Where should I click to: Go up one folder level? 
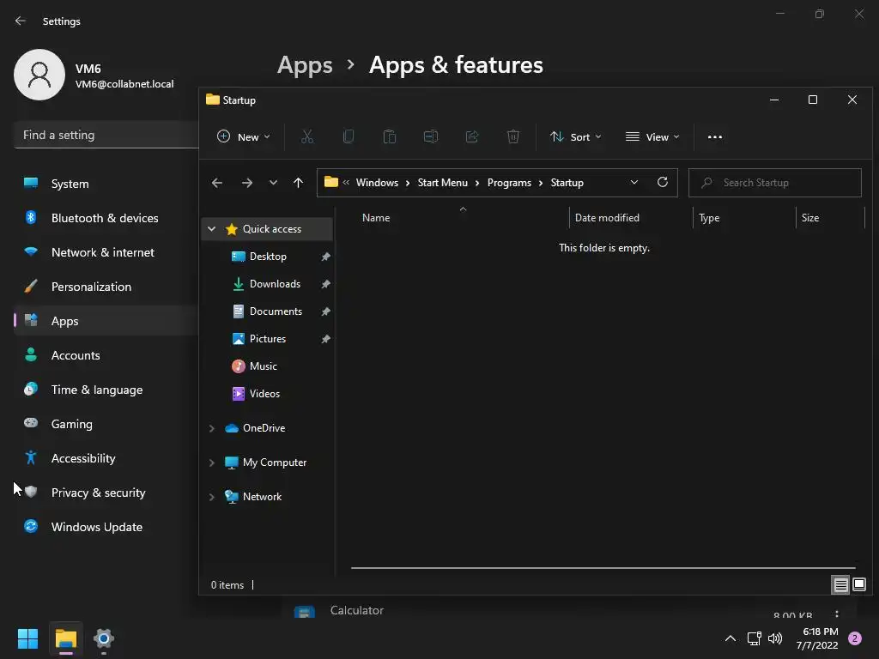pyautogui.click(x=298, y=182)
